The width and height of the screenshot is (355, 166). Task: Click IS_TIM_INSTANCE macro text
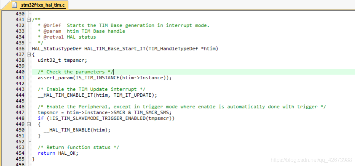(98, 78)
